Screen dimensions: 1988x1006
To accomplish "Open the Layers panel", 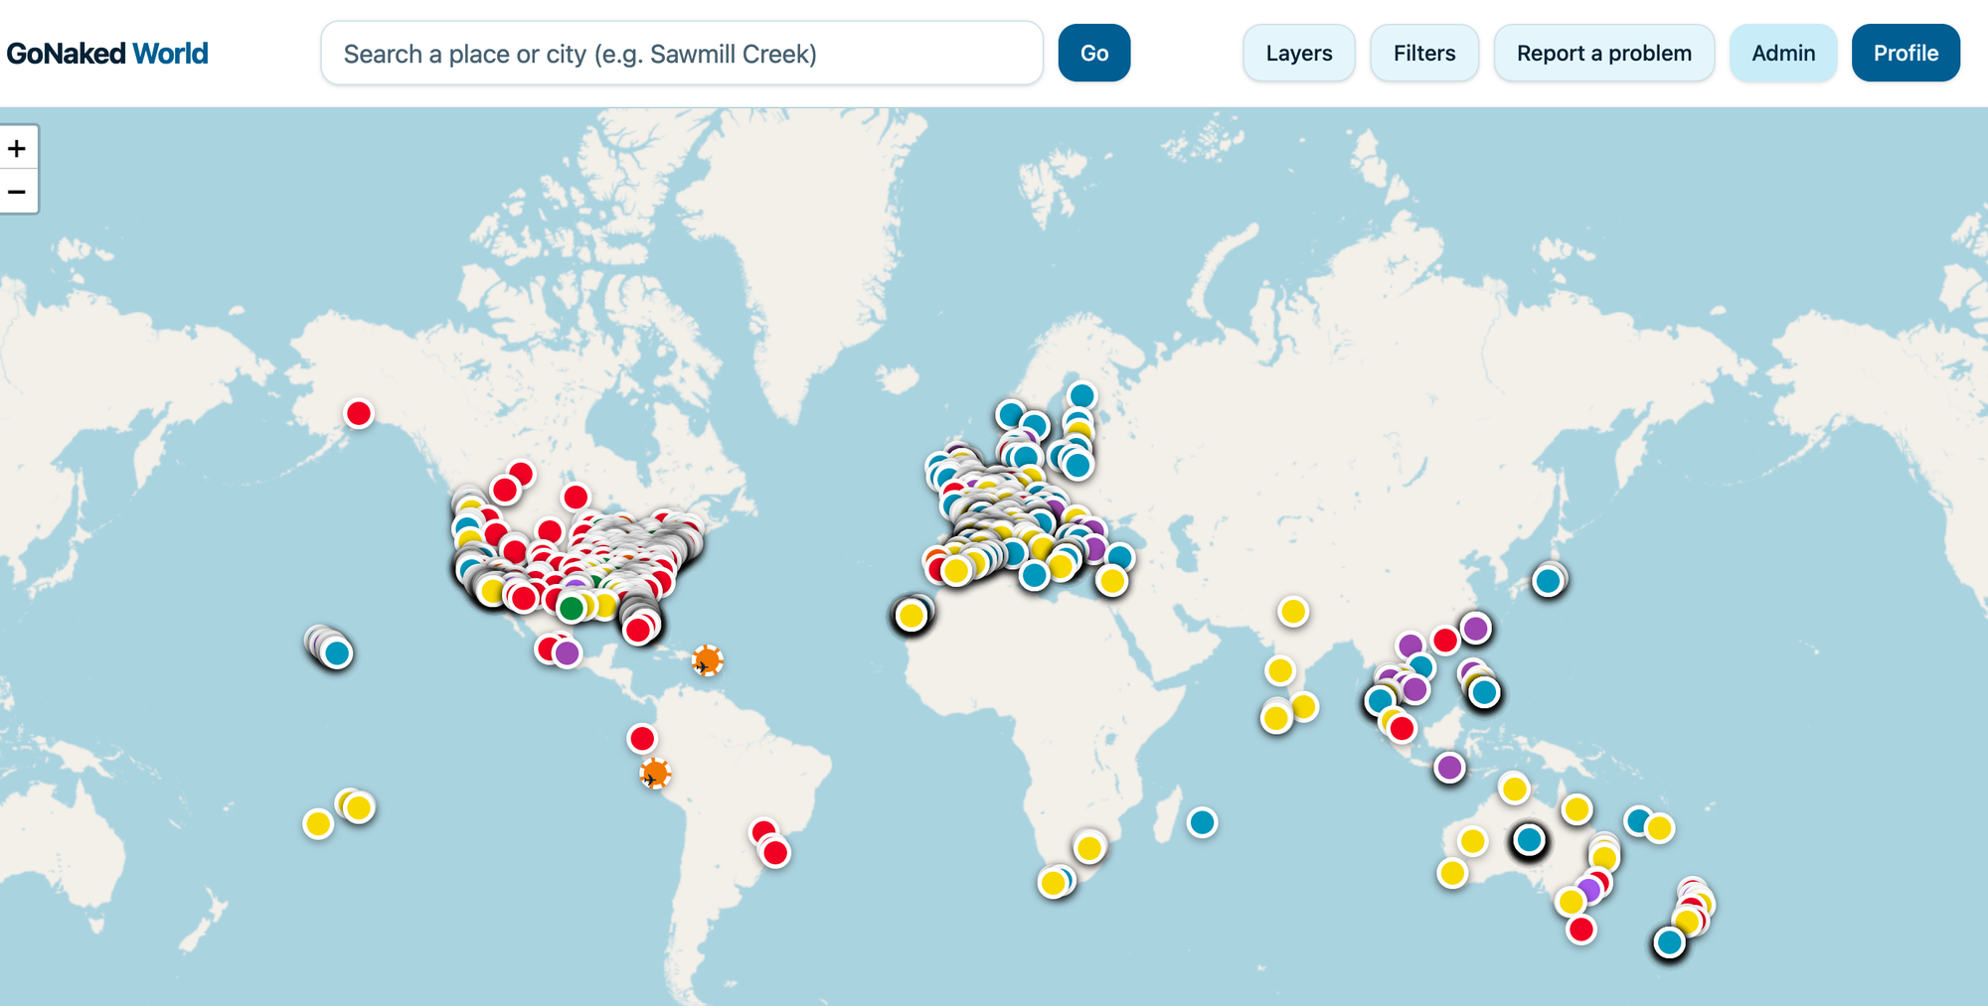I will [1299, 54].
